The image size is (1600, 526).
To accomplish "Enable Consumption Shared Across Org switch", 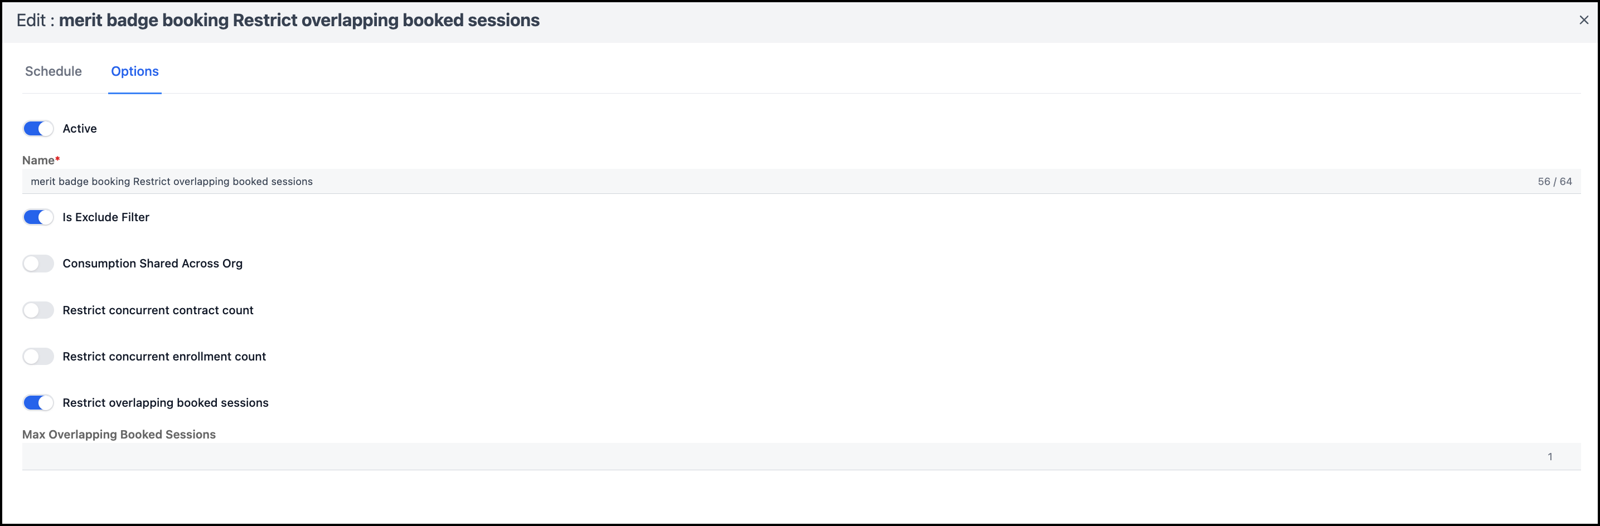I will tap(38, 264).
